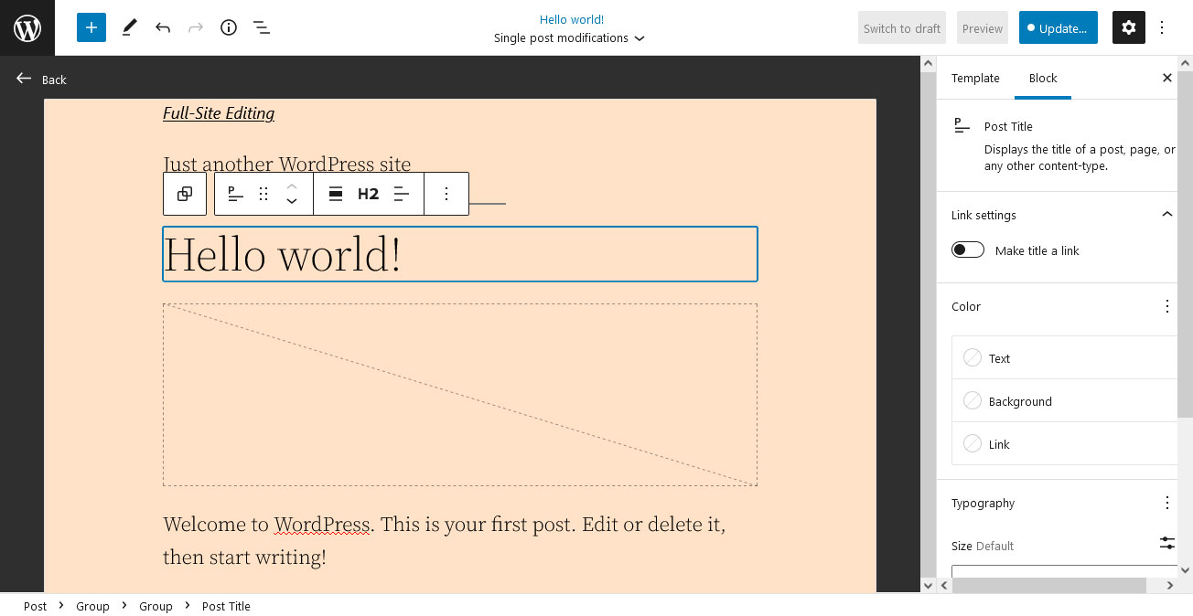Change text alignment from the block toolbar
Screen dimensions: 1193x616
[401, 194]
